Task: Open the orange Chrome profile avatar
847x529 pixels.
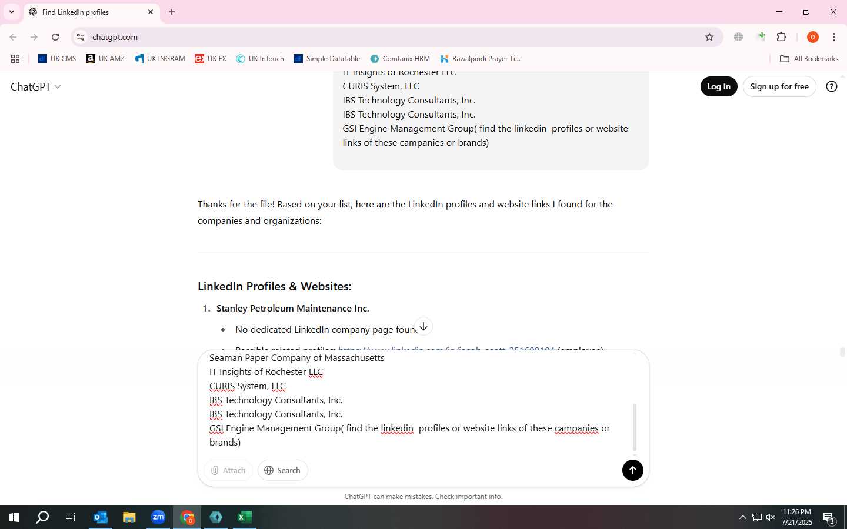Action: click(x=813, y=37)
